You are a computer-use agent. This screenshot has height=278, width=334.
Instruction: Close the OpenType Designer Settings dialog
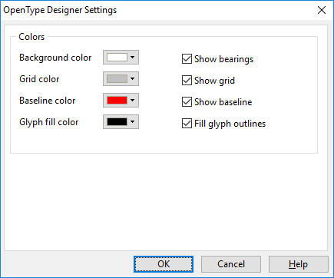pos(322,10)
